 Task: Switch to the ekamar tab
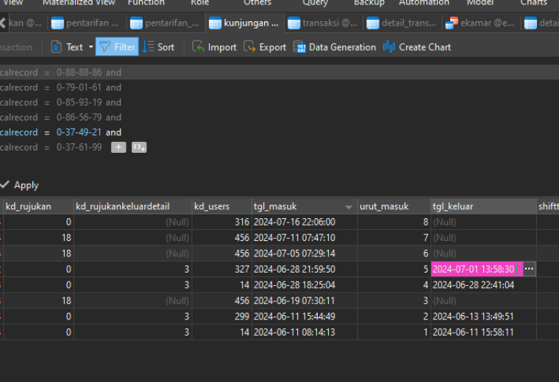[x=480, y=24]
